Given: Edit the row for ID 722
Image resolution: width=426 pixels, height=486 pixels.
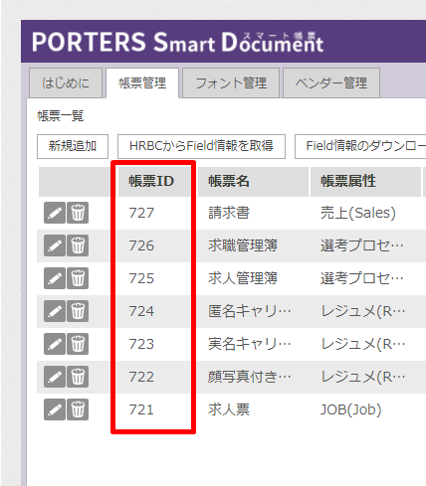Looking at the screenshot, I should click(55, 377).
